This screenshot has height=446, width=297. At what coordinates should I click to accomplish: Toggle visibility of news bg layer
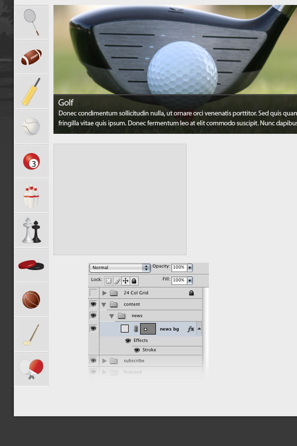tap(93, 329)
